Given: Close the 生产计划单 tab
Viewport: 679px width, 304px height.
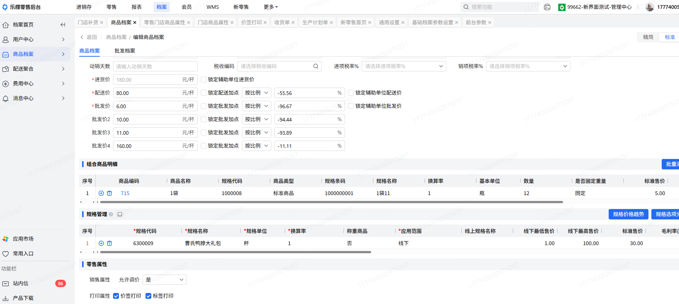Looking at the screenshot, I should [x=331, y=22].
